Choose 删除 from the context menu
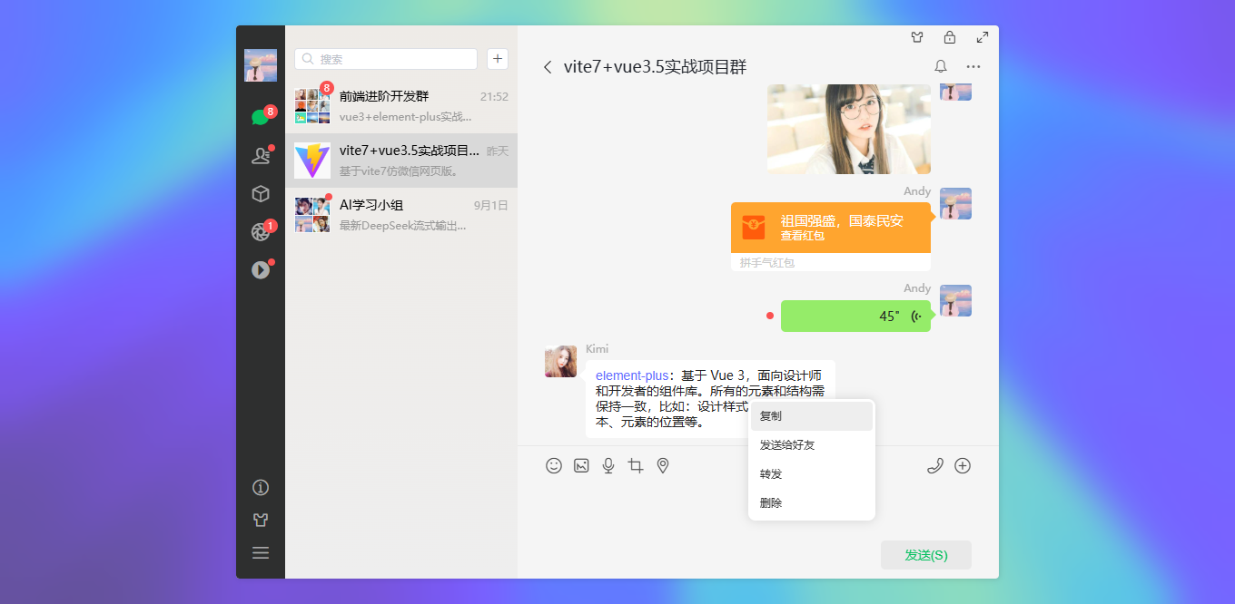Screen dimensions: 1235x604 [x=770, y=502]
